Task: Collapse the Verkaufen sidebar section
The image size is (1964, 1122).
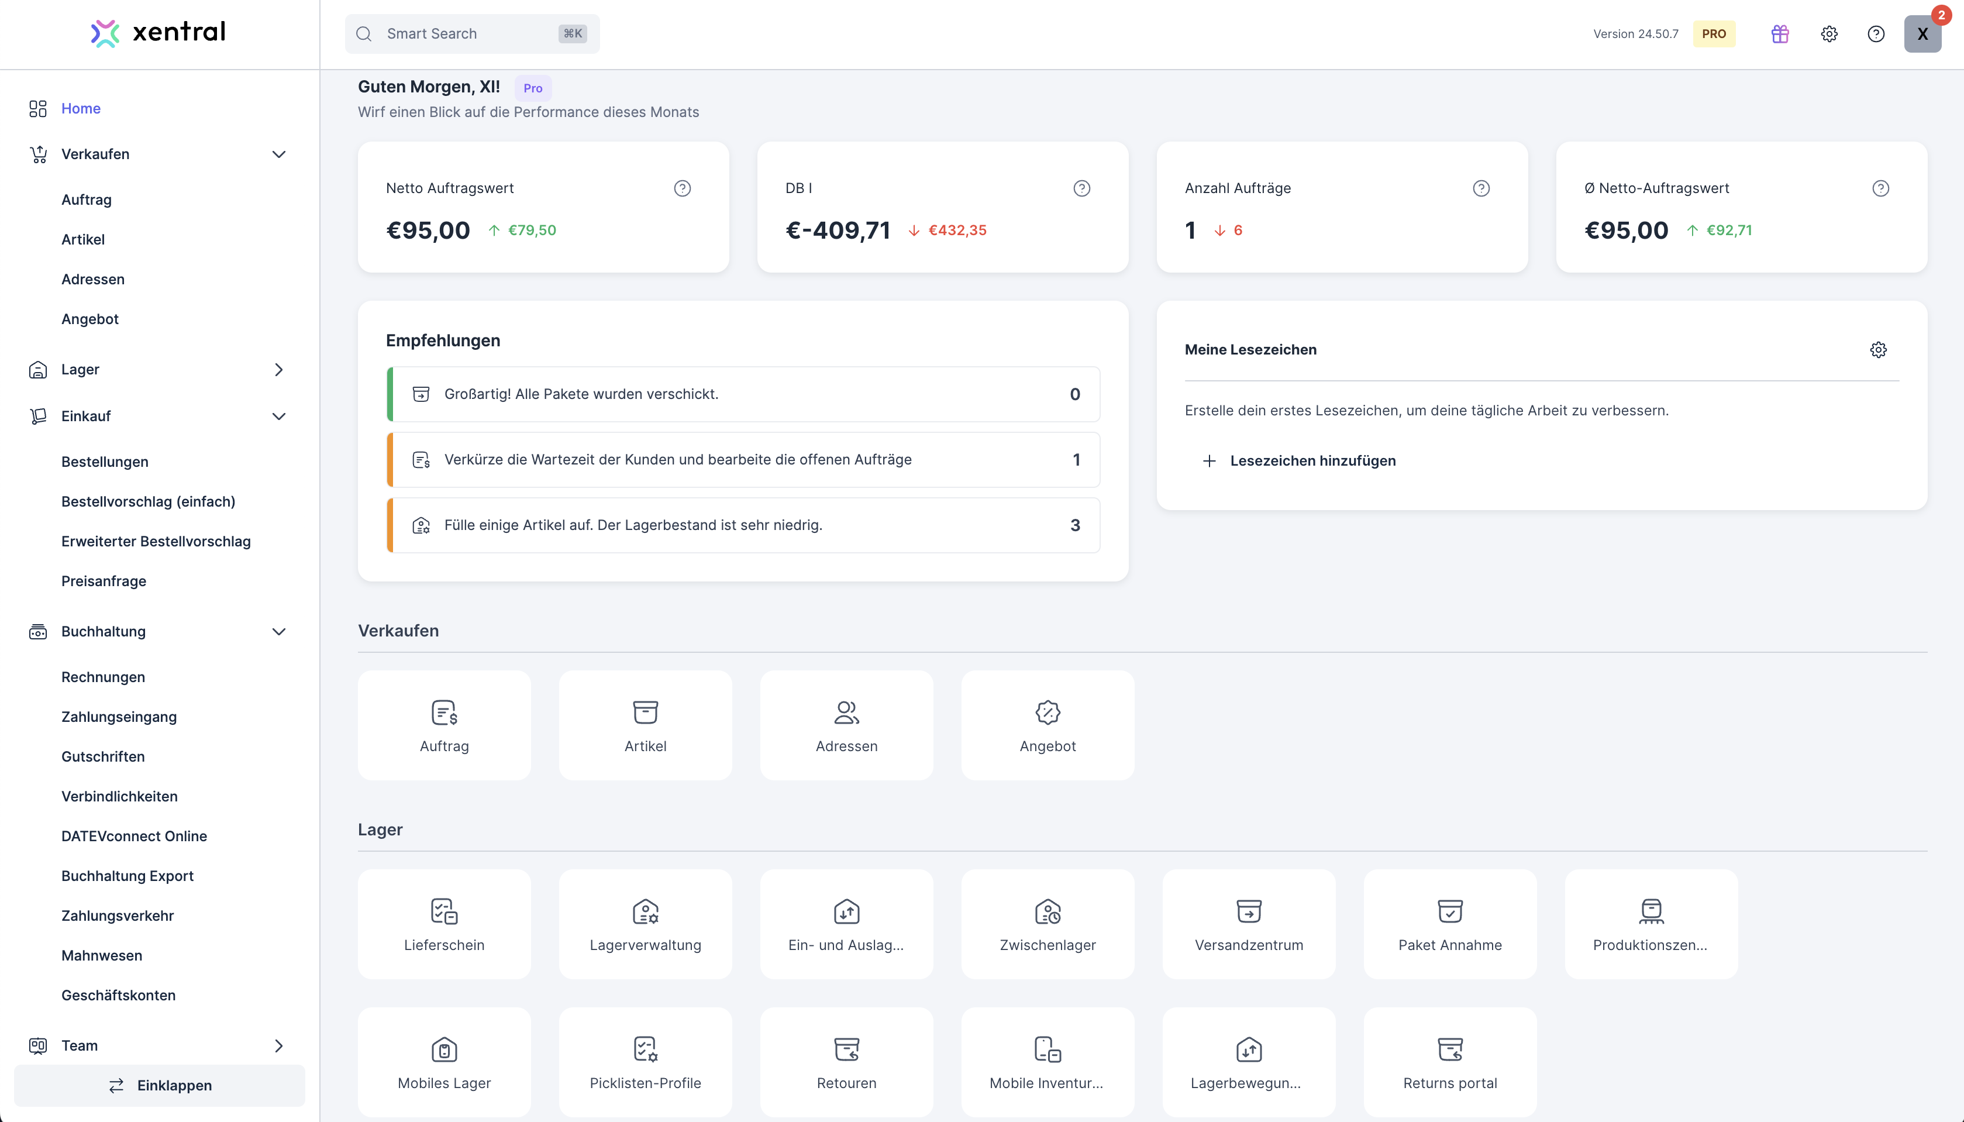Action: click(x=279, y=154)
